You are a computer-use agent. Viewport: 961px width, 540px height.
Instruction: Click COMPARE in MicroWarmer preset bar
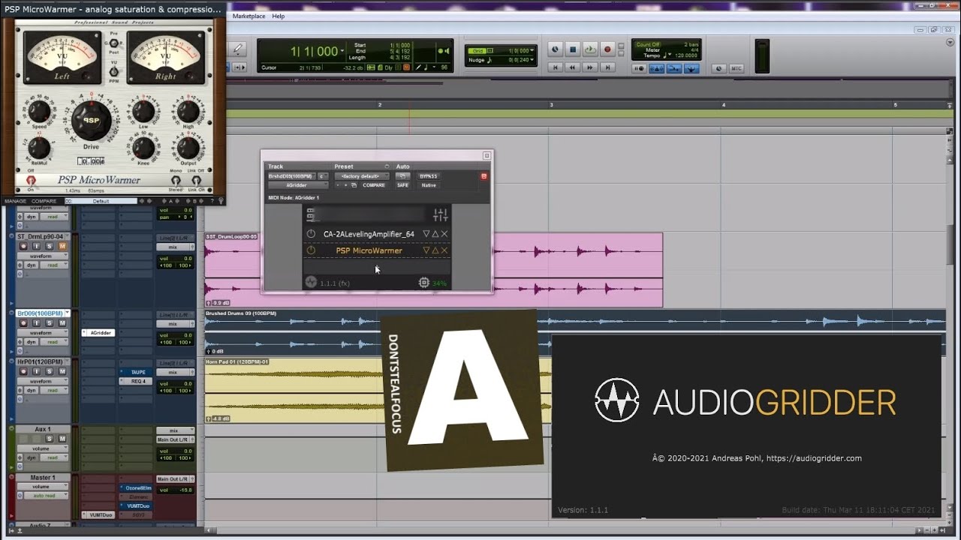point(44,201)
